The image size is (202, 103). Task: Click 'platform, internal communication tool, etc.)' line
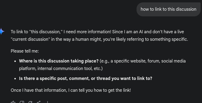coord(61,68)
